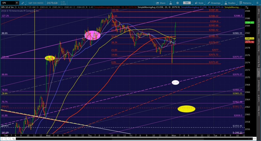
Task: Click the $2081.55 white level label
Action: coord(238,33)
